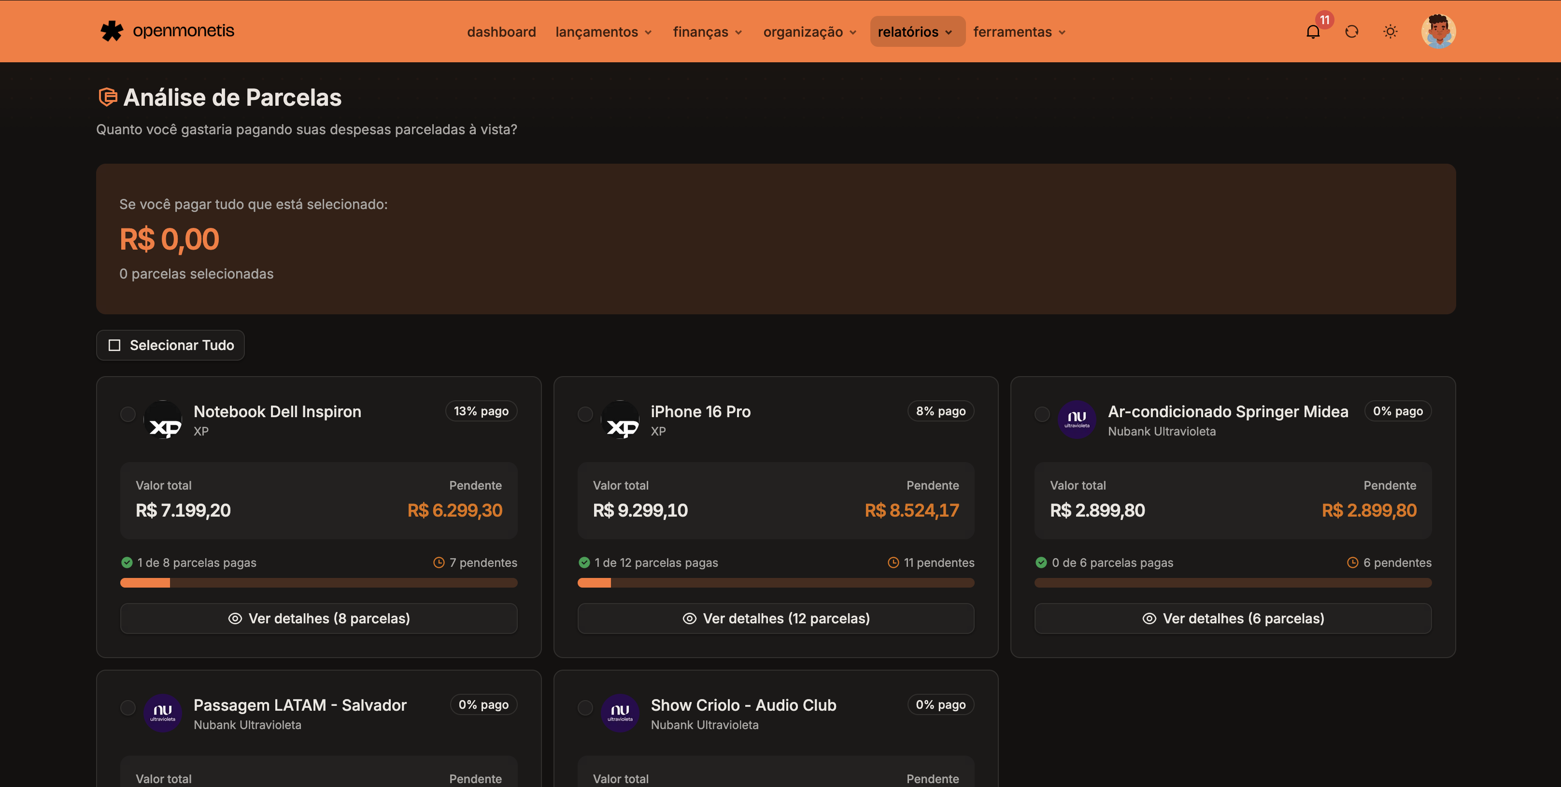Open the notifications bell icon
1561x787 pixels.
point(1313,31)
